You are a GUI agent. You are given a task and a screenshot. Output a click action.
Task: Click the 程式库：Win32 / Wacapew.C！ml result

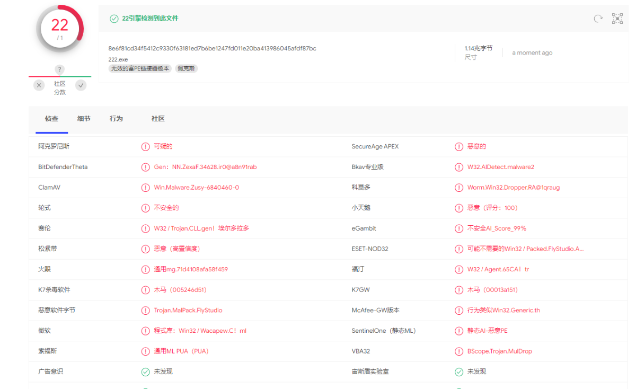(200, 331)
